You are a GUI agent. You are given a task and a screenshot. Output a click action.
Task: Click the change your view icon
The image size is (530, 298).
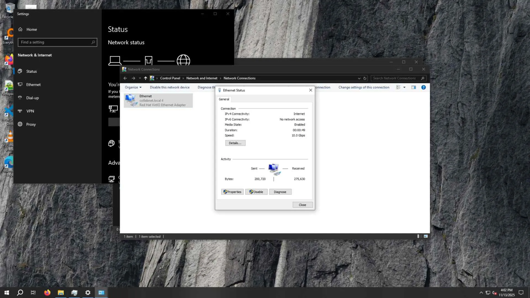point(398,87)
